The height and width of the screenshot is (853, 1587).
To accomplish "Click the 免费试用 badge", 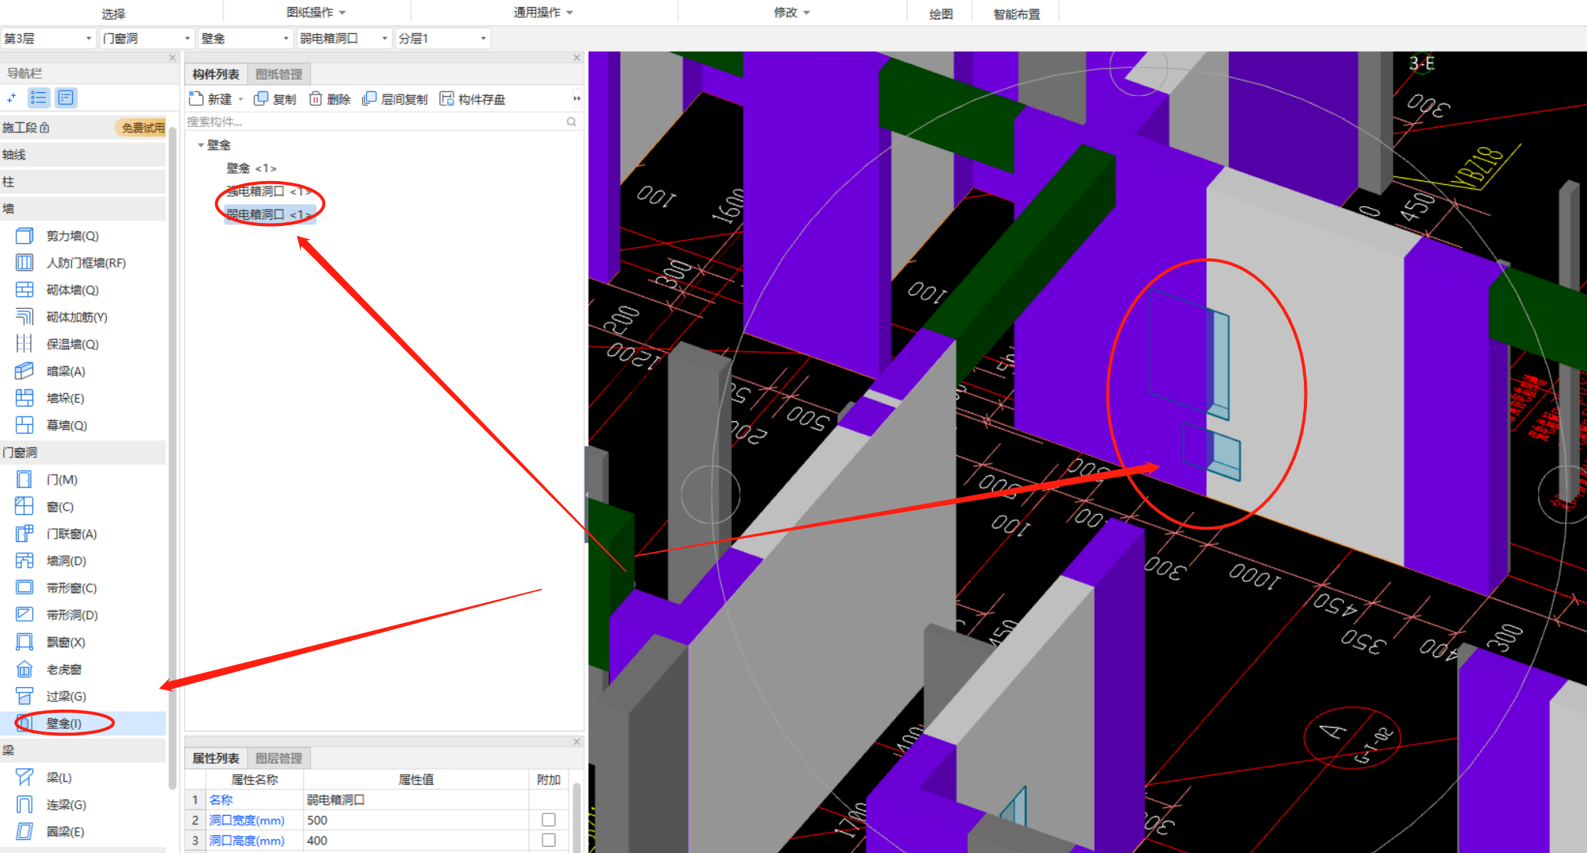I will pyautogui.click(x=142, y=128).
